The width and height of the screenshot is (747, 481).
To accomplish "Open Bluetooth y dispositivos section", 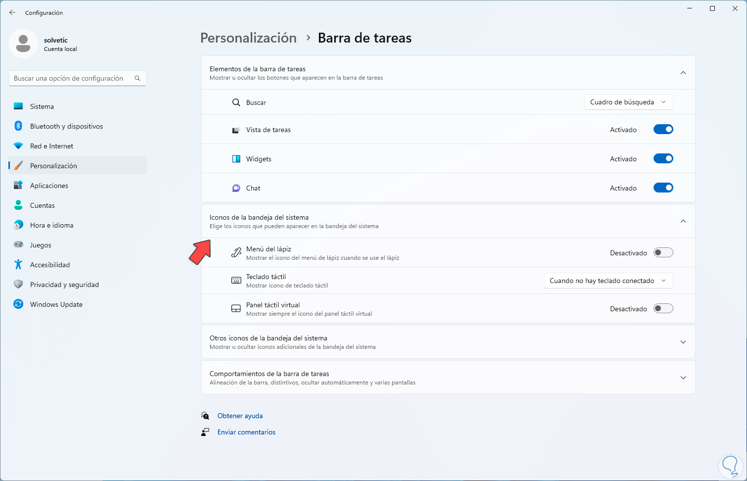I will pos(66,126).
